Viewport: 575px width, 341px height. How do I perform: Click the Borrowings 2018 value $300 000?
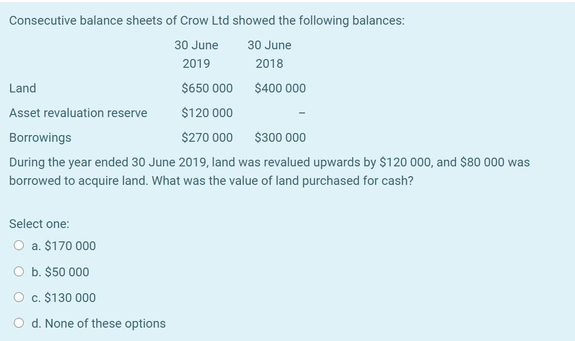coord(280,138)
